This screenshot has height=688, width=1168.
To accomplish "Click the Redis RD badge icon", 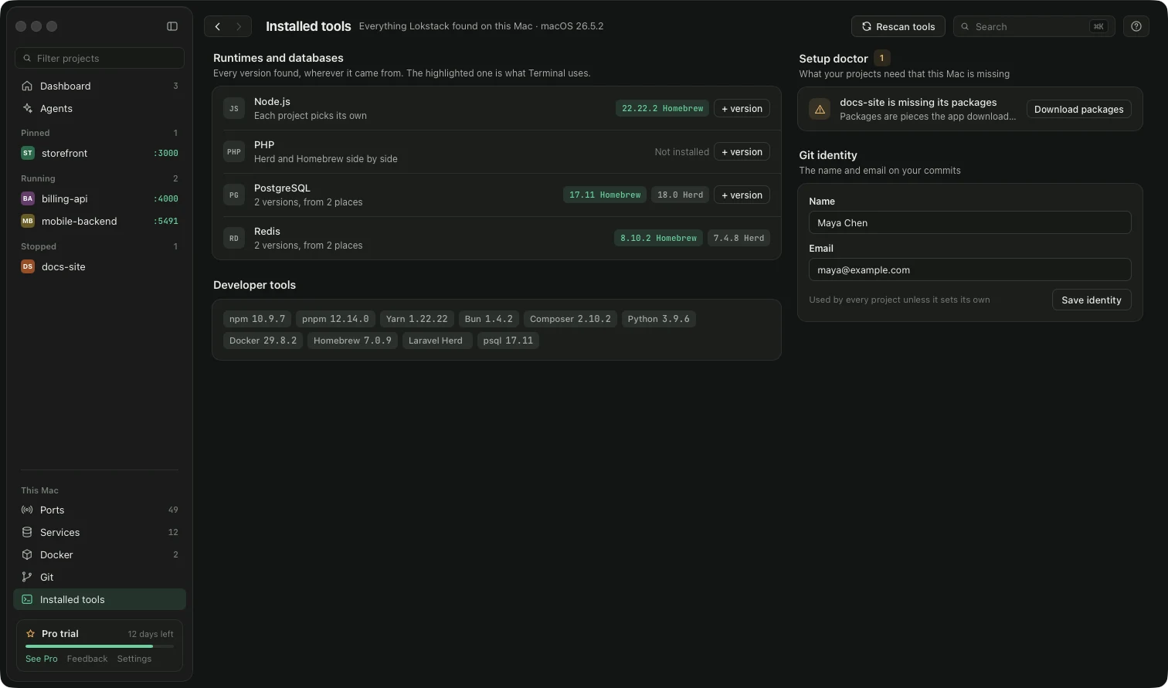I will pos(234,238).
